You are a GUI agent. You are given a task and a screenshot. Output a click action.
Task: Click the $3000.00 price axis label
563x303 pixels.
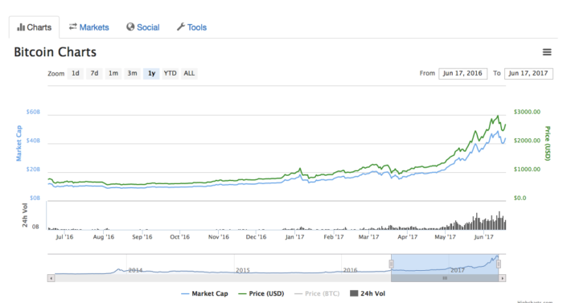pyautogui.click(x=527, y=112)
